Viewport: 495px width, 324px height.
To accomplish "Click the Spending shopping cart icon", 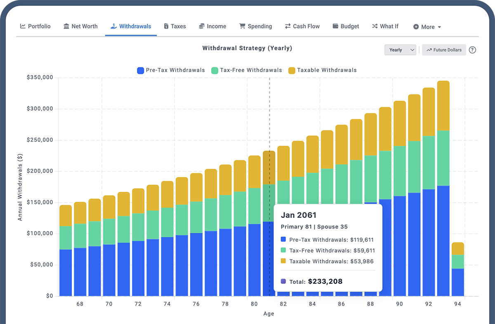I will click(243, 26).
